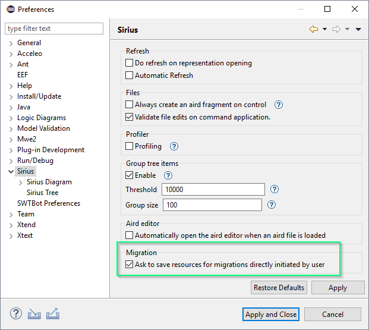Image resolution: width=369 pixels, height=330 pixels.
Task: Click the import preferences icon
Action: click(34, 313)
